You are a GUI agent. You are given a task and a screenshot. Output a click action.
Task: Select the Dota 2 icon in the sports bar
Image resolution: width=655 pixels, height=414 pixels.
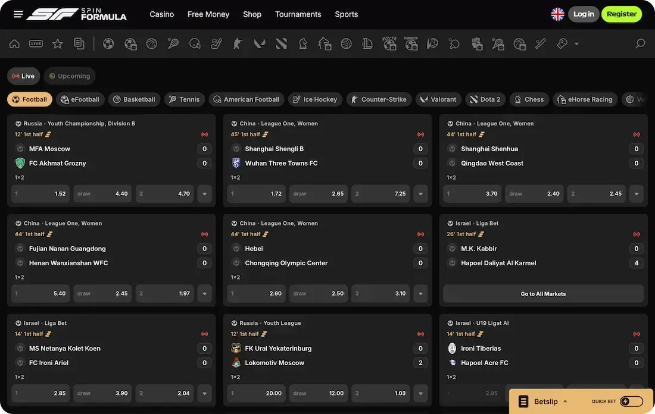[281, 43]
